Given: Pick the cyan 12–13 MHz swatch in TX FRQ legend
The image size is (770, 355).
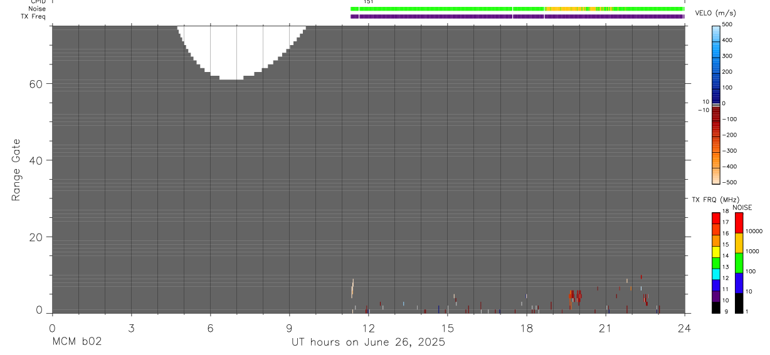Looking at the screenshot, I should coord(715,274).
